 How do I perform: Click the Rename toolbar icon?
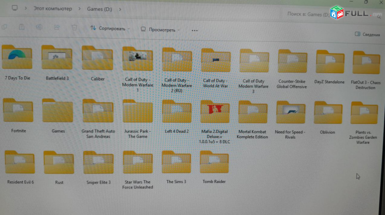[x=39, y=27]
